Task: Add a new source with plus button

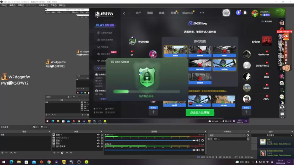Action: 54,153
